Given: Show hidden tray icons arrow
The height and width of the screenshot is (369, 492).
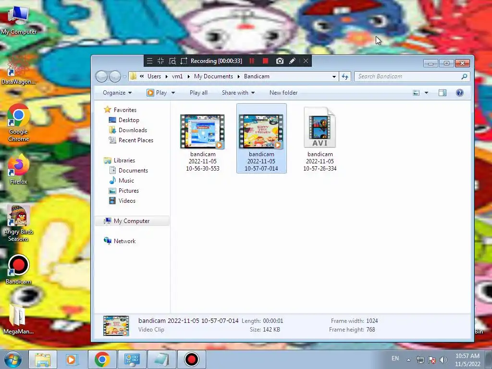Looking at the screenshot, I should coord(408,360).
